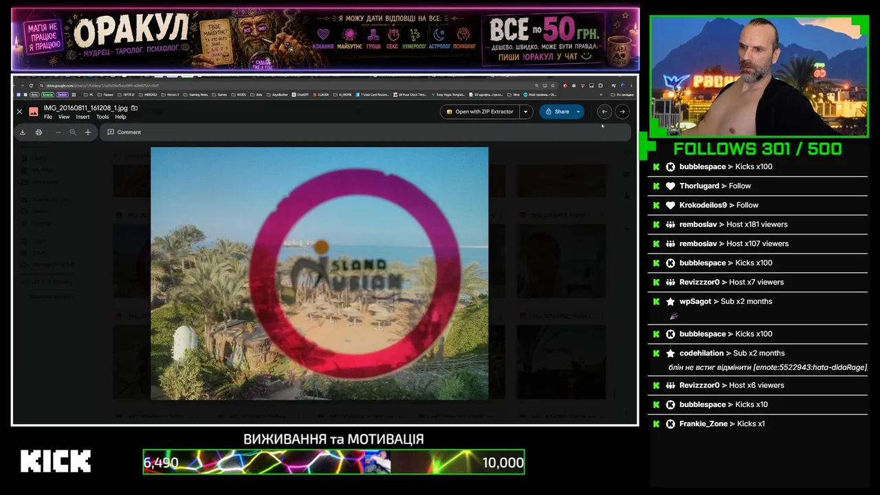This screenshot has height=495, width=880.
Task: Open the MODS bookmarks folder
Action: coord(239,94)
